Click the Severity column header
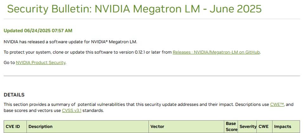Image resolution: width=304 pixels, height=133 pixels. [x=247, y=127]
